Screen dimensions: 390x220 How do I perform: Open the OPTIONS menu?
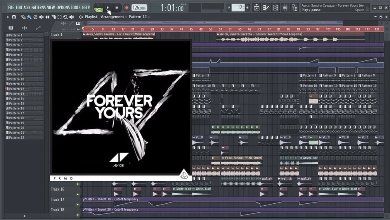63,7
